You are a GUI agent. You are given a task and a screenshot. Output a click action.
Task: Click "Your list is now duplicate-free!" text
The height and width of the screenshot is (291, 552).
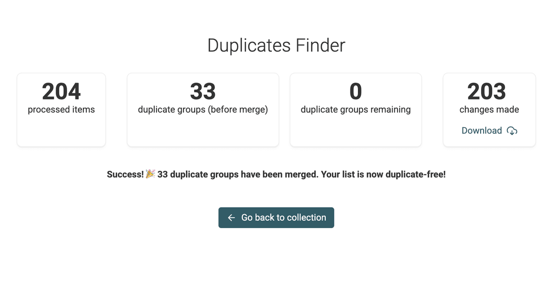[382, 174]
